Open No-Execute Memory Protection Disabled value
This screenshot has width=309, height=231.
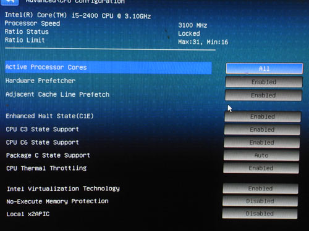260,201
